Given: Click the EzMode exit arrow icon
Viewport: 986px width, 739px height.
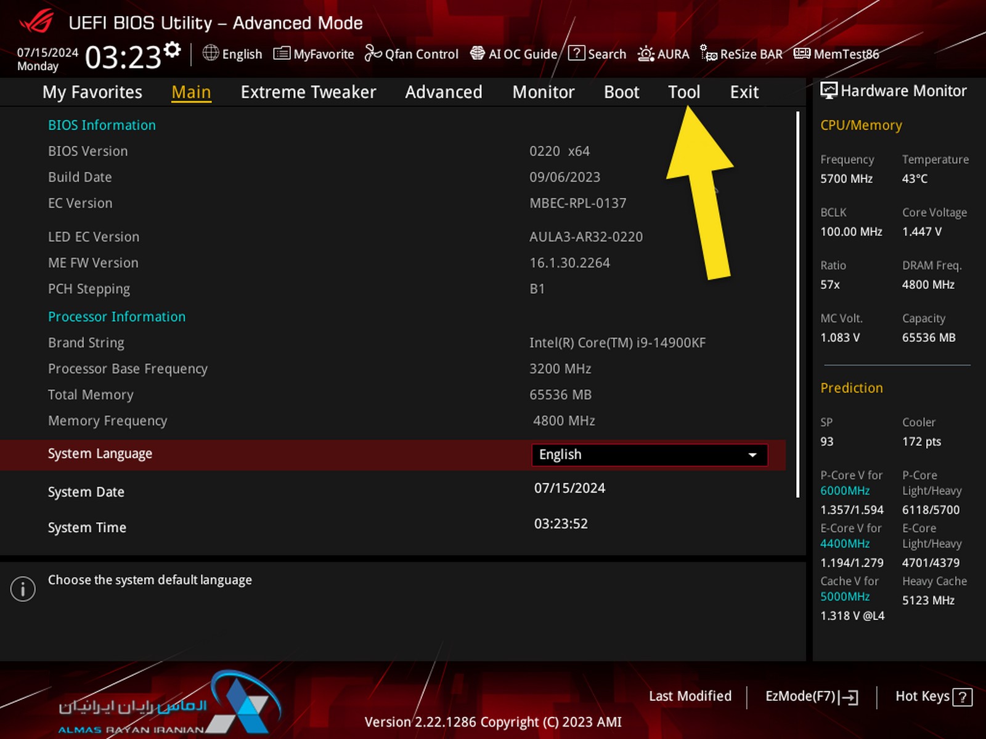Looking at the screenshot, I should [849, 697].
